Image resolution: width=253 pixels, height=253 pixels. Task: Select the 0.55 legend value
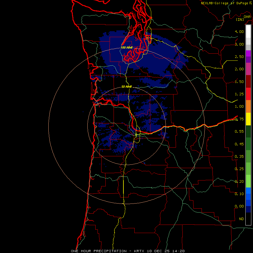click(239, 132)
